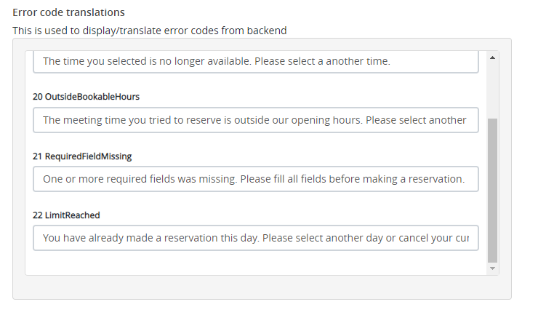Viewport: 538px width, 315px height.
Task: Focus the LimitReached translation field
Action: click(255, 238)
